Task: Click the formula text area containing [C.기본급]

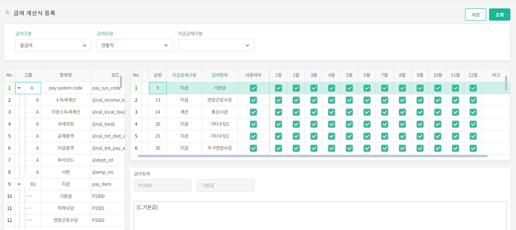Action: (x=320, y=216)
